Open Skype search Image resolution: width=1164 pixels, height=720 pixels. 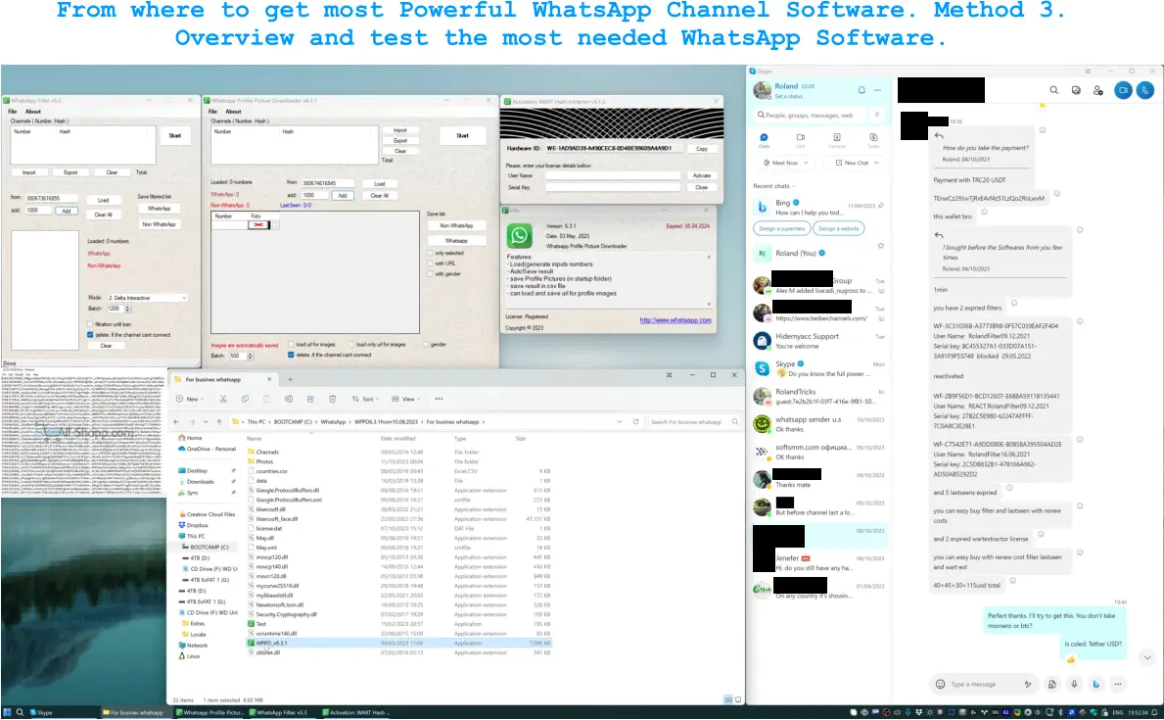pyautogui.click(x=1054, y=90)
